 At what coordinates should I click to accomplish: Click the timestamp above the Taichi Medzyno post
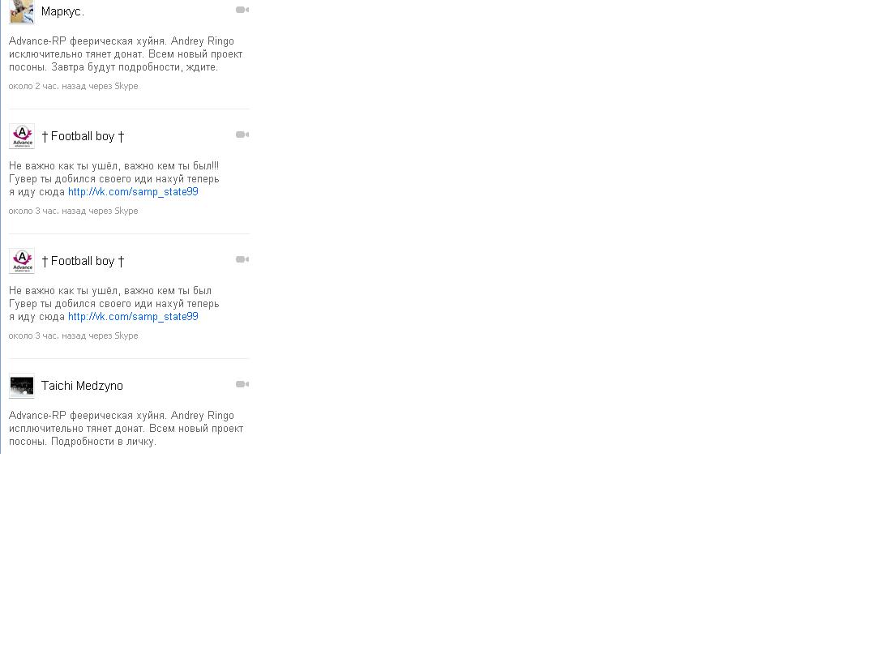[74, 336]
